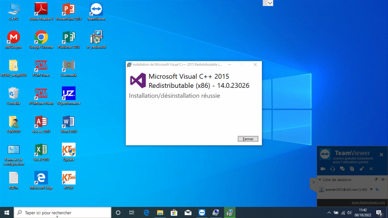The height and width of the screenshot is (218, 388).
Task: Select the VZperformance desktop shortcut
Action: [x=69, y=96]
